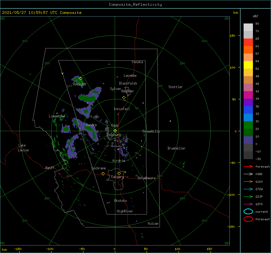Click the Composite_Reflectivity title
The width and height of the screenshot is (271, 253).
pos(135,5)
